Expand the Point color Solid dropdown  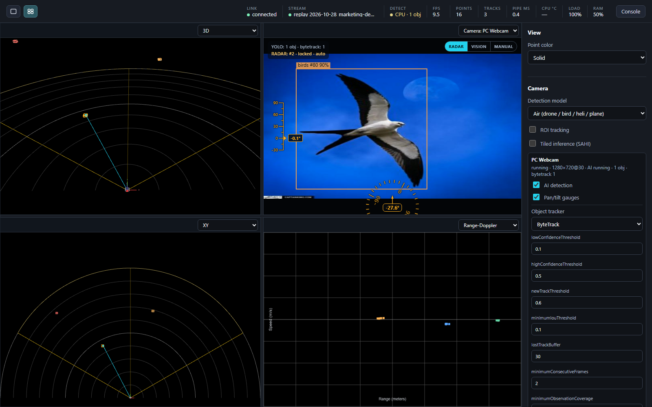click(587, 58)
